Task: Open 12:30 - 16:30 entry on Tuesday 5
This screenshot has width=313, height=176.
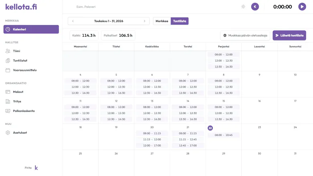Action: coord(116,93)
